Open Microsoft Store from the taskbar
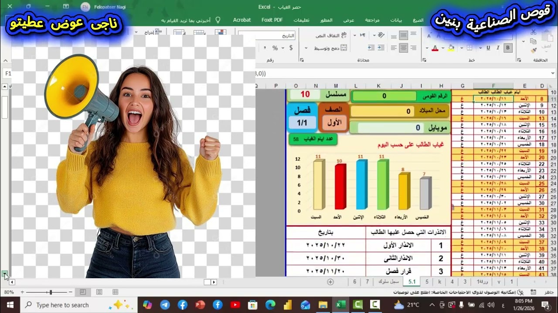Image resolution: width=558 pixels, height=313 pixels. 252,305
